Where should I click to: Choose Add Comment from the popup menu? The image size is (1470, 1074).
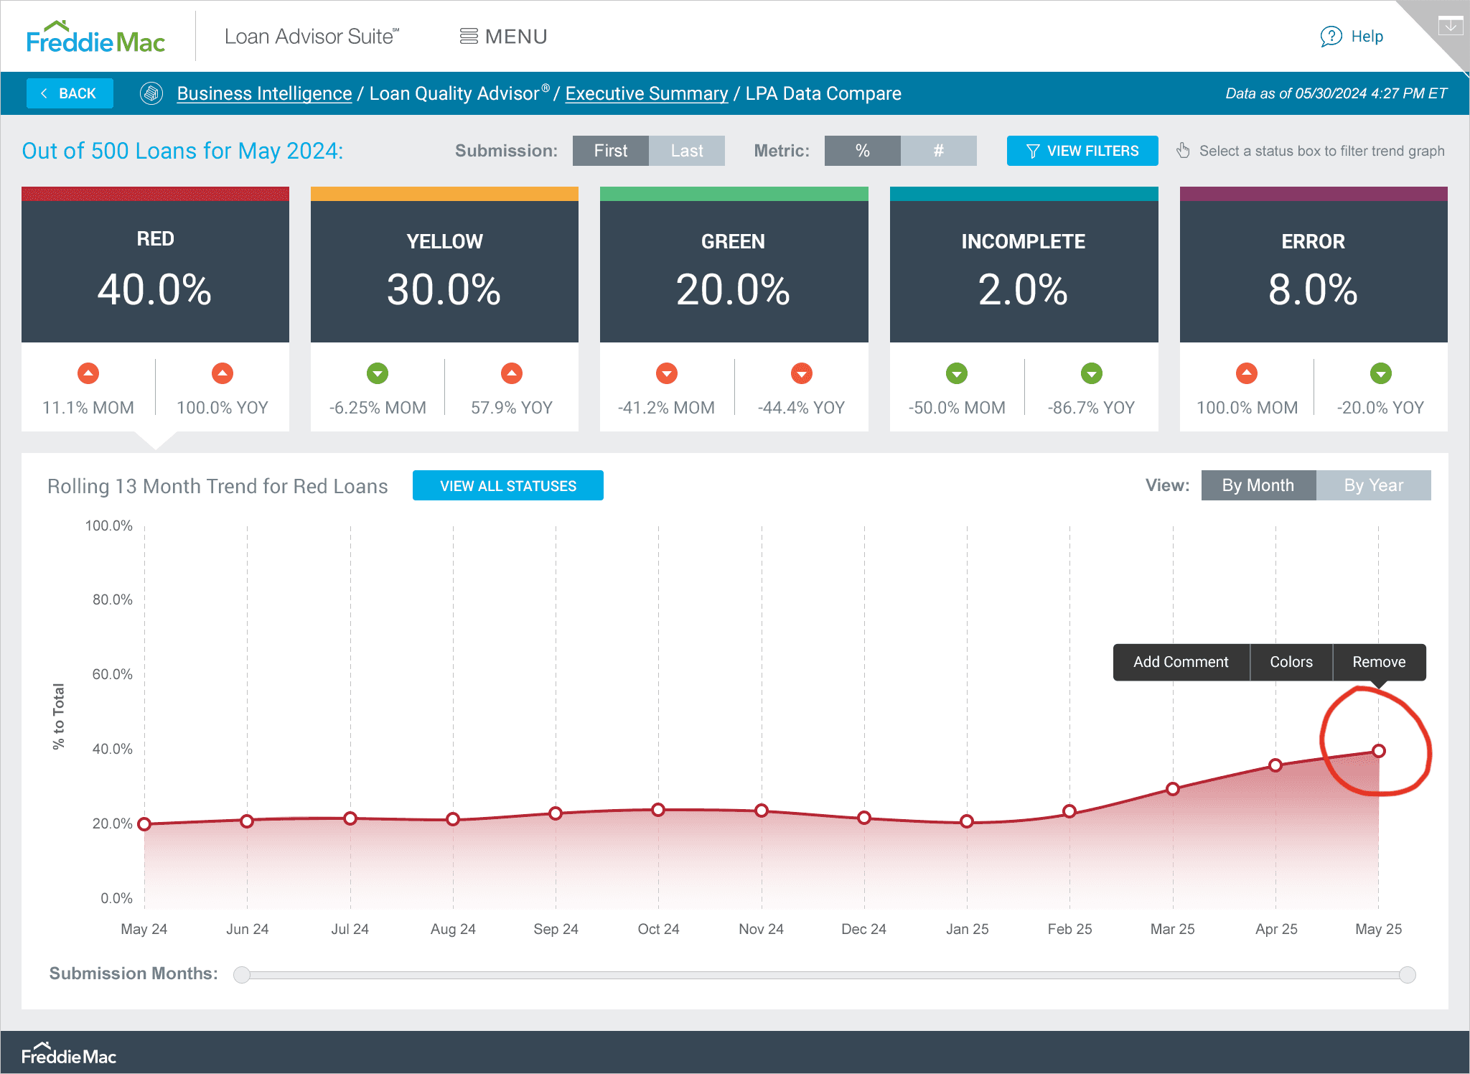click(x=1181, y=662)
